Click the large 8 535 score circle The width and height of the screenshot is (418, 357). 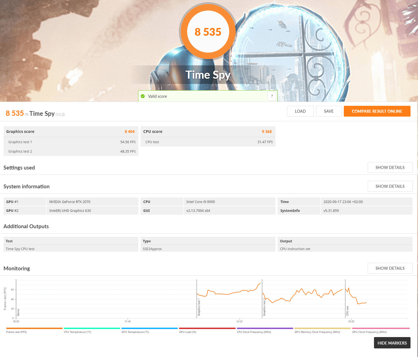[x=208, y=32]
